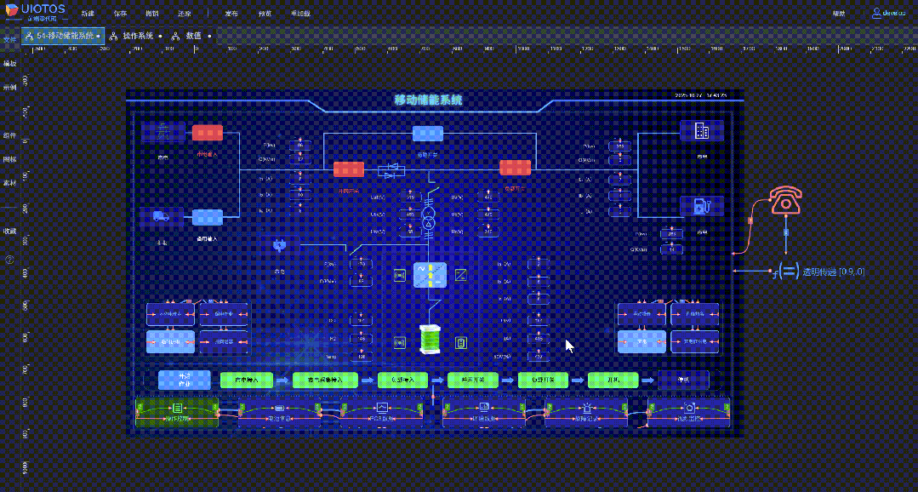
Task: Select the power grid tower icon
Action: (163, 133)
